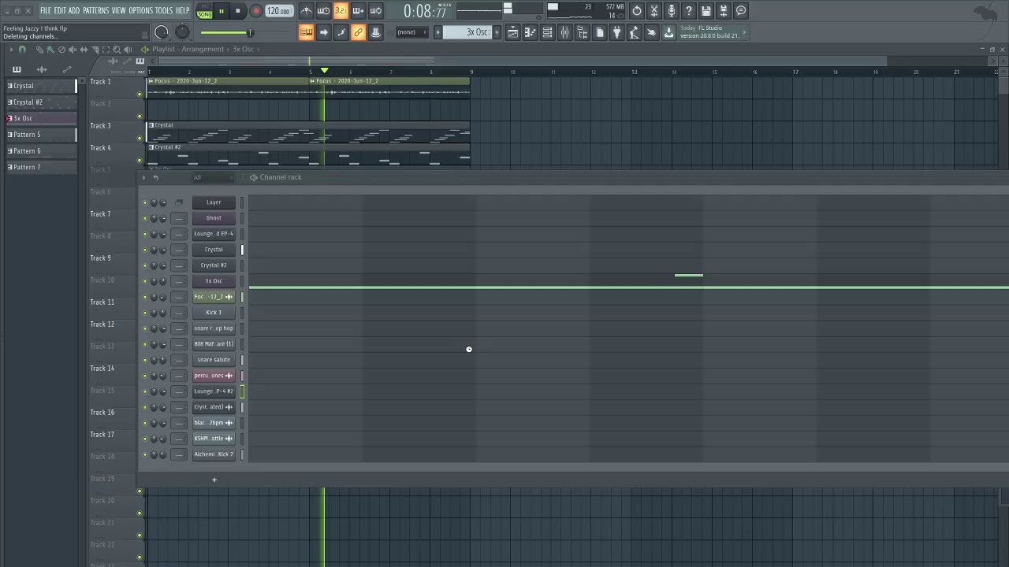
Task: Open the browser view button
Action: 582,32
